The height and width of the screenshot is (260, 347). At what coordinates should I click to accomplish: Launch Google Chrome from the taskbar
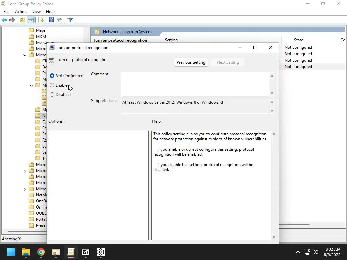coord(41,252)
